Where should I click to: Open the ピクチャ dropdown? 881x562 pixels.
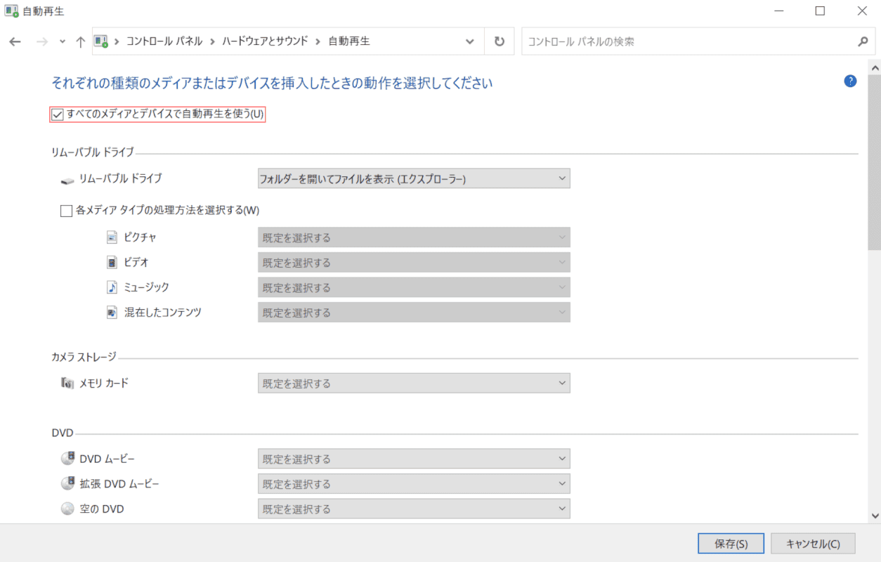click(x=414, y=237)
